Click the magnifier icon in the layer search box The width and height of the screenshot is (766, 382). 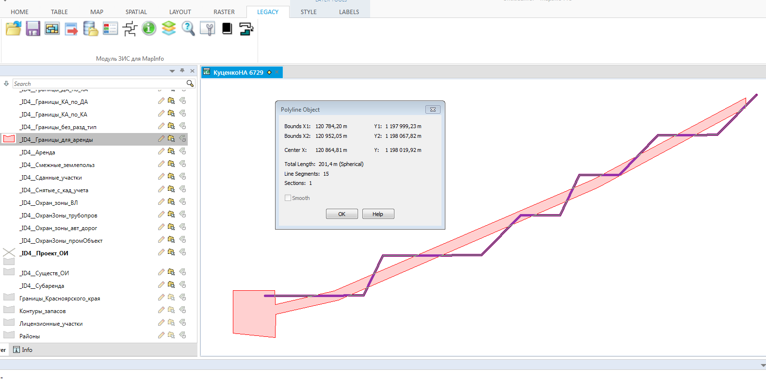click(190, 83)
